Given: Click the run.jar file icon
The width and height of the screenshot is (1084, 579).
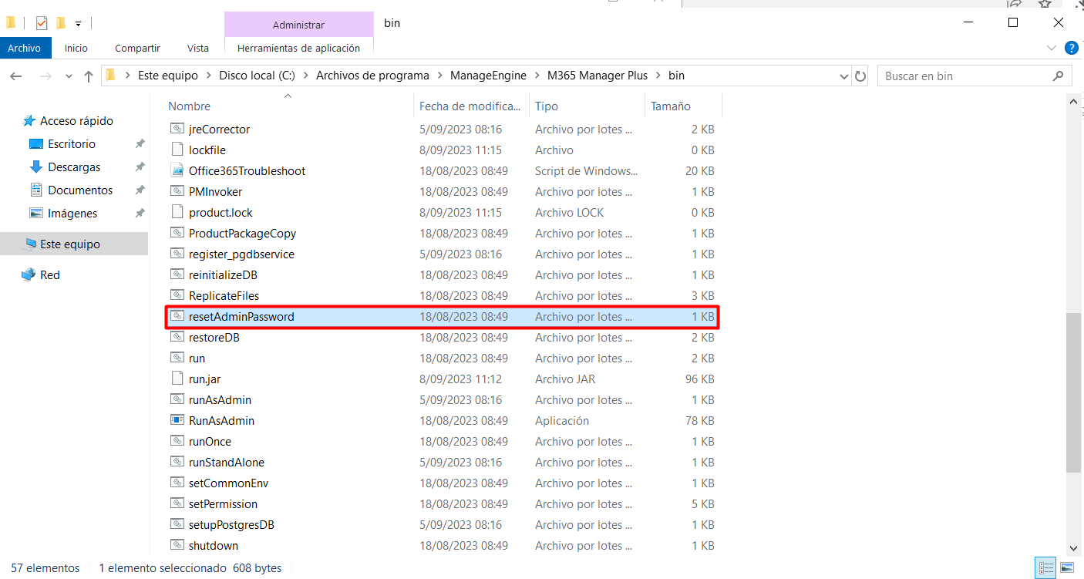Looking at the screenshot, I should [x=177, y=379].
